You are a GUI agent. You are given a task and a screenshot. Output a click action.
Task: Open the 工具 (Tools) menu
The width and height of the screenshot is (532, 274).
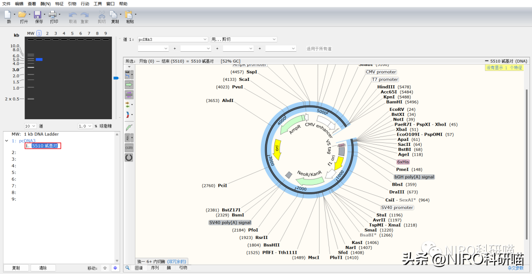click(98, 3)
